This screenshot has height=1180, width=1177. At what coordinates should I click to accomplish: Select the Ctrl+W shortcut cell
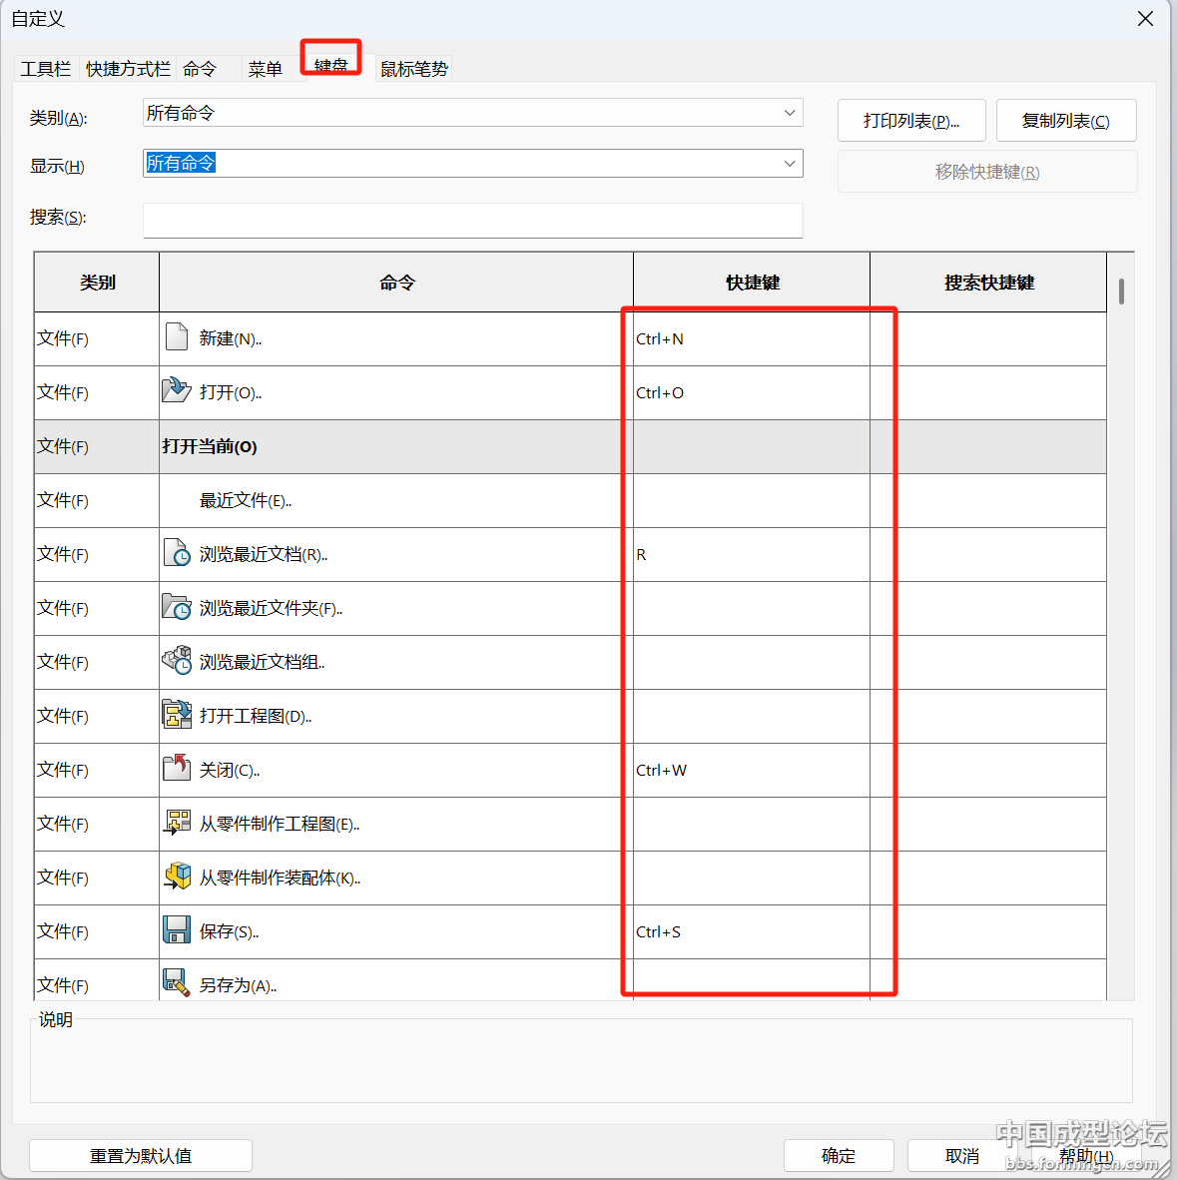[x=752, y=770]
